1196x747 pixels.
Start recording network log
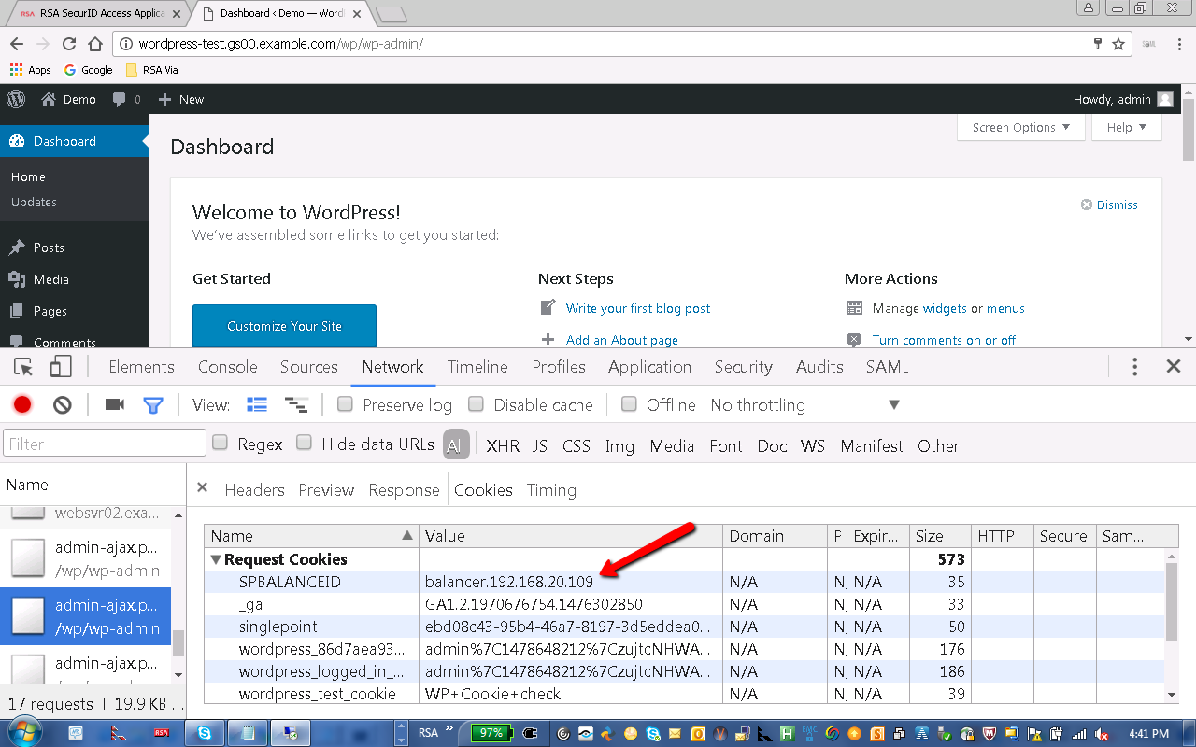coord(22,404)
